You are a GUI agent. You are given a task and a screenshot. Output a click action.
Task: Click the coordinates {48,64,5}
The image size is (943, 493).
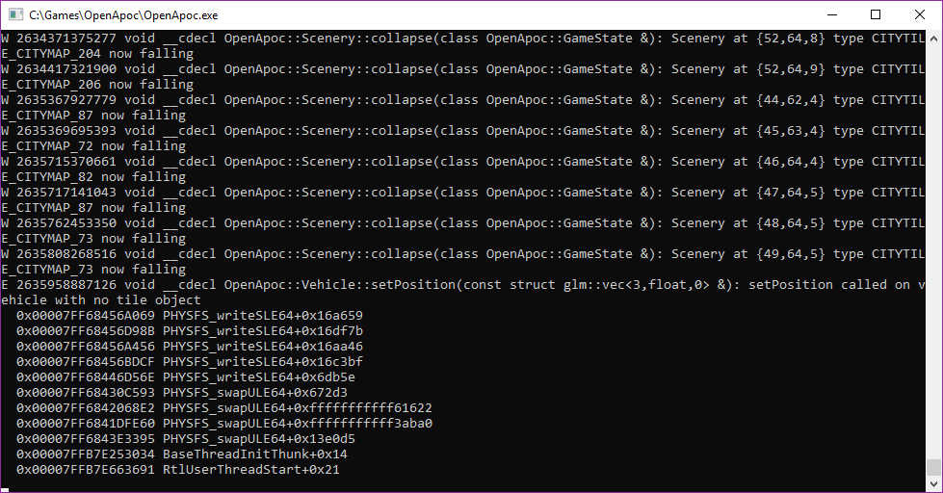click(790, 223)
